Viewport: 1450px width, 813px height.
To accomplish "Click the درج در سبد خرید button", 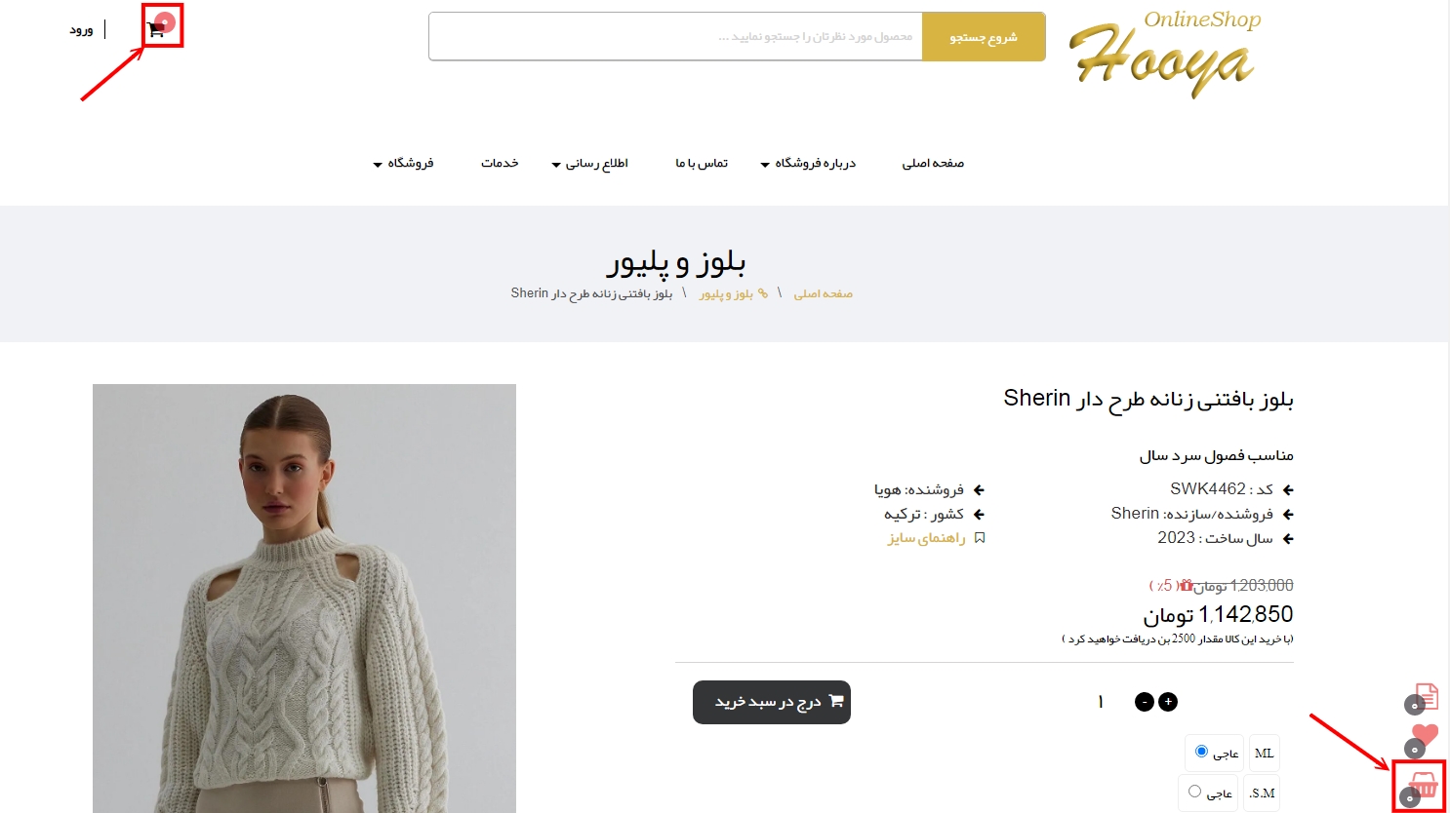I will point(772,702).
